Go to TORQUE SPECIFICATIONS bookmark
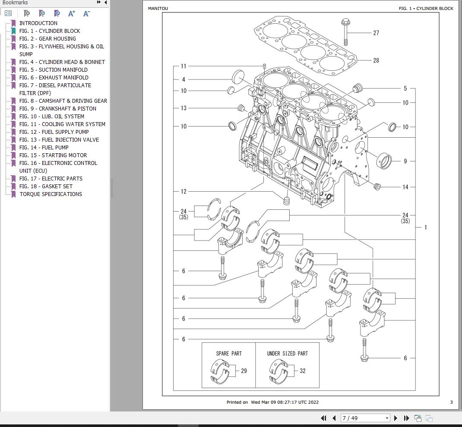 (50, 194)
